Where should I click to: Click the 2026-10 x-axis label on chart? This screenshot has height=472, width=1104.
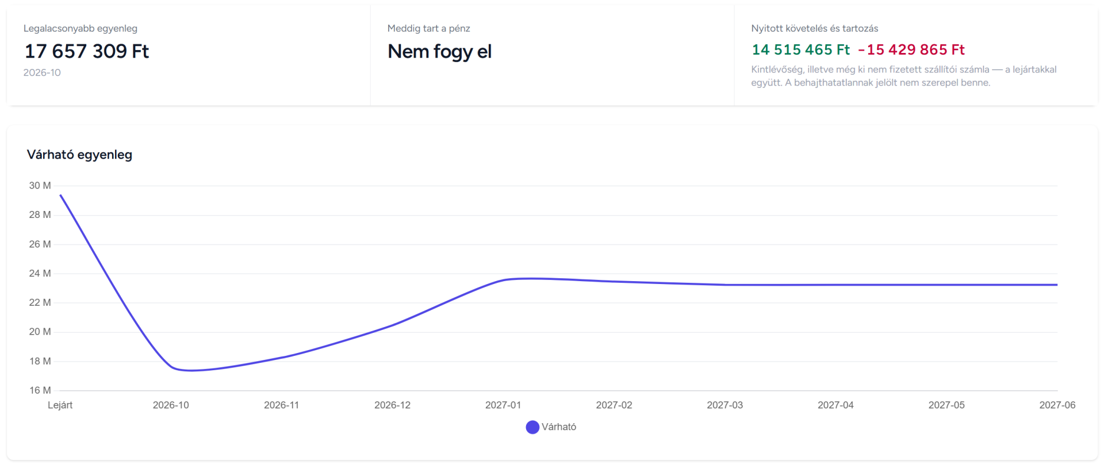click(x=171, y=405)
